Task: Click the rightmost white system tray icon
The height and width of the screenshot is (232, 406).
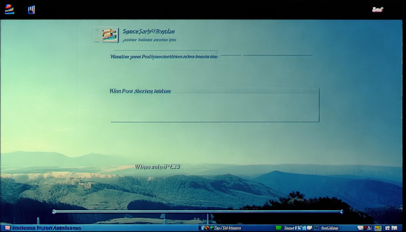Action: (395, 228)
